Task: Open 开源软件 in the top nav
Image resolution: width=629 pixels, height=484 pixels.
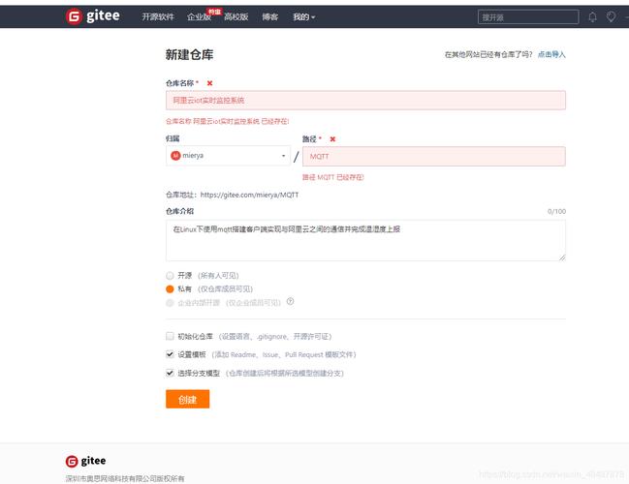Action: [x=158, y=16]
